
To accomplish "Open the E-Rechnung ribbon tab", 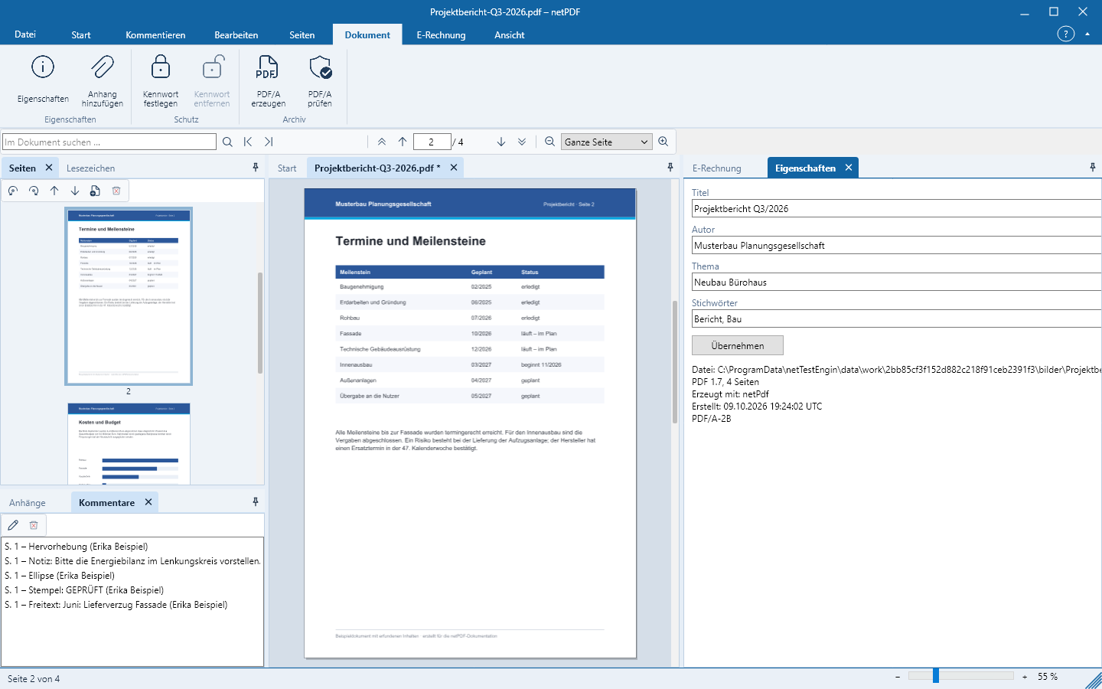I will coord(441,34).
